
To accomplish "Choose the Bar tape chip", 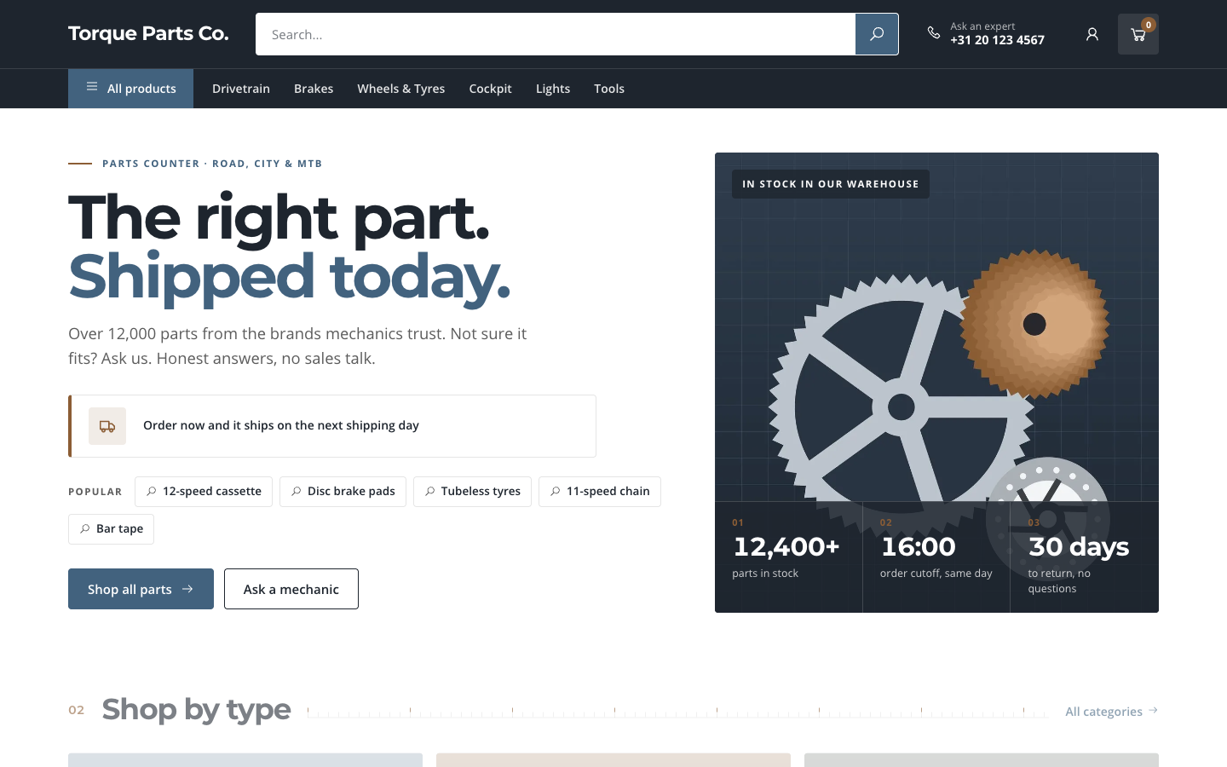I will pyautogui.click(x=111, y=529).
